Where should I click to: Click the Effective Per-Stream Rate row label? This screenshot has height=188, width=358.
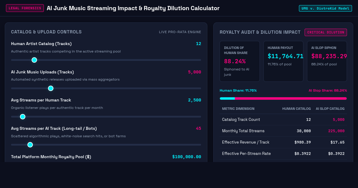[x=246, y=153]
